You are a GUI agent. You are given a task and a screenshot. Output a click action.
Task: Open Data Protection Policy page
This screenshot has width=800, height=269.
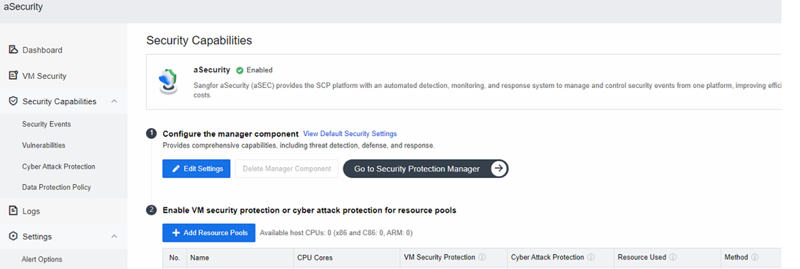click(x=56, y=187)
